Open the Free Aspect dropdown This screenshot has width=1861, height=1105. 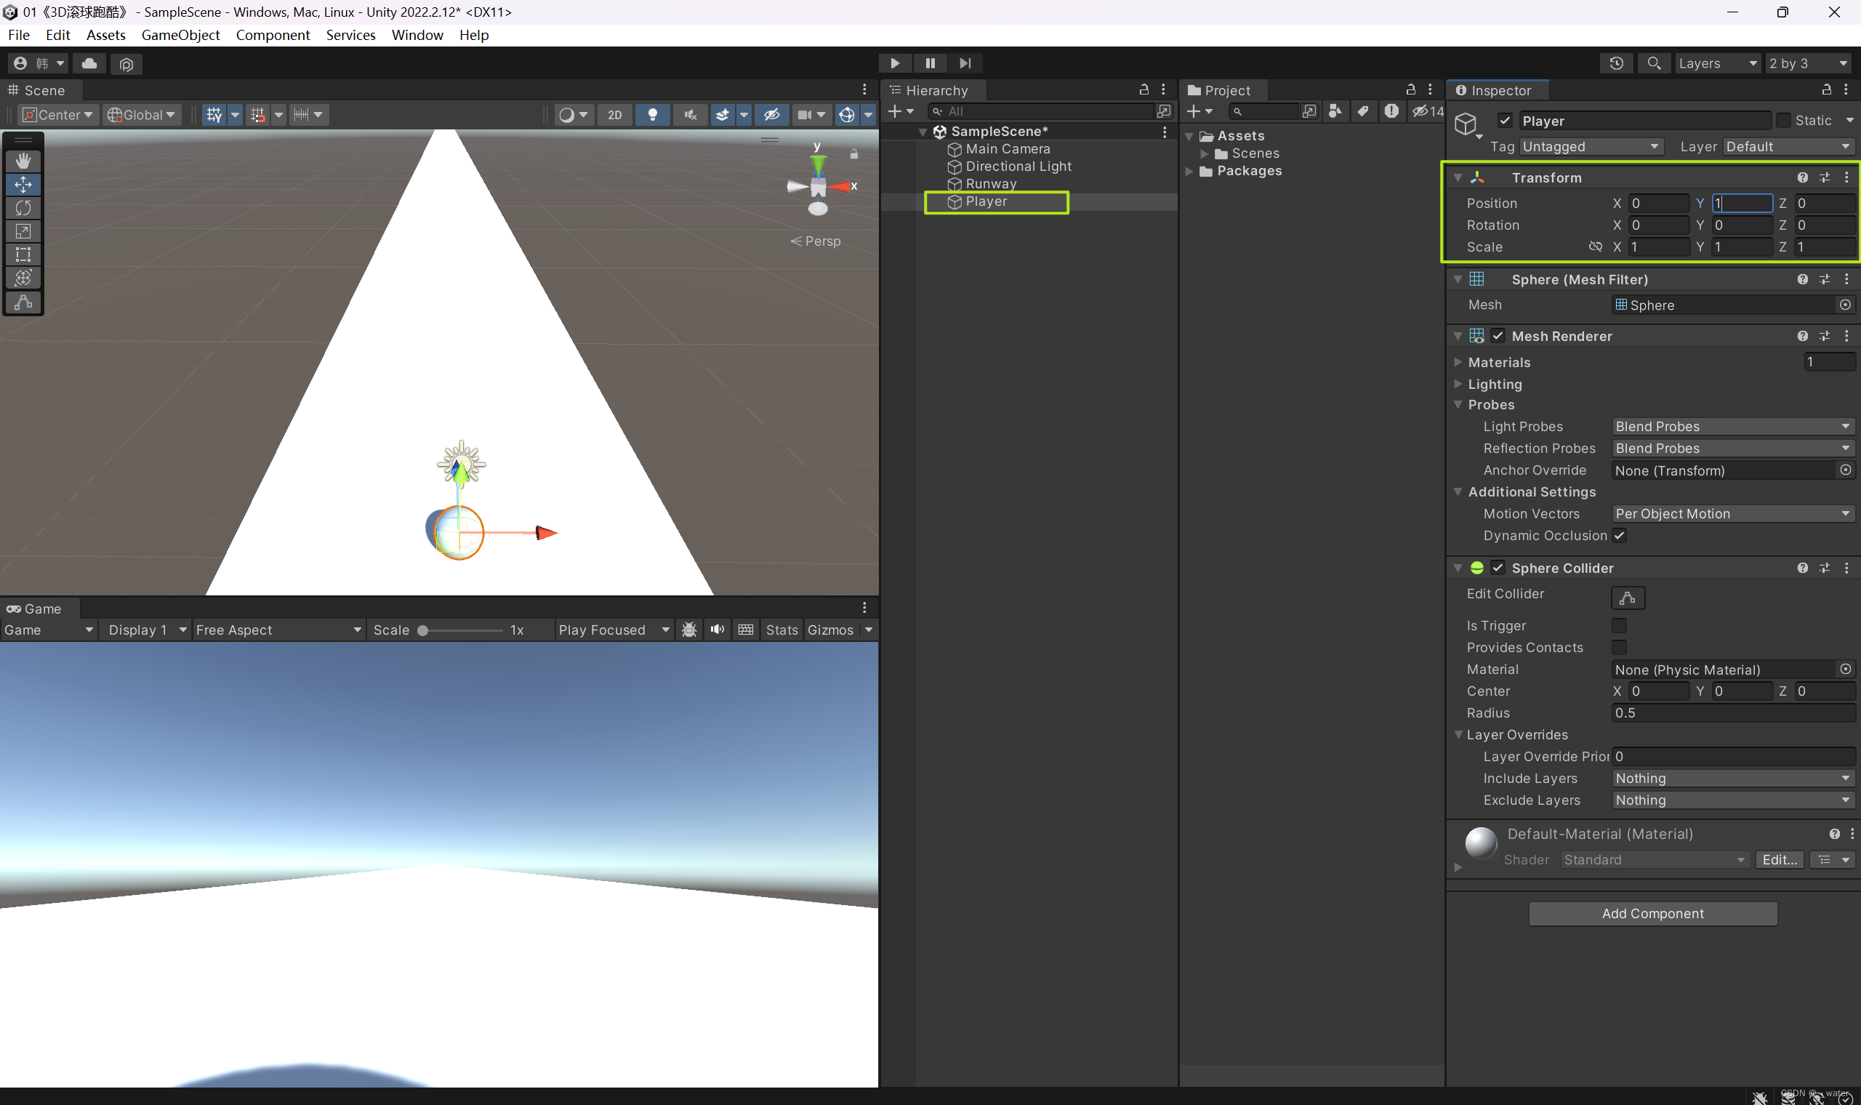coord(278,630)
